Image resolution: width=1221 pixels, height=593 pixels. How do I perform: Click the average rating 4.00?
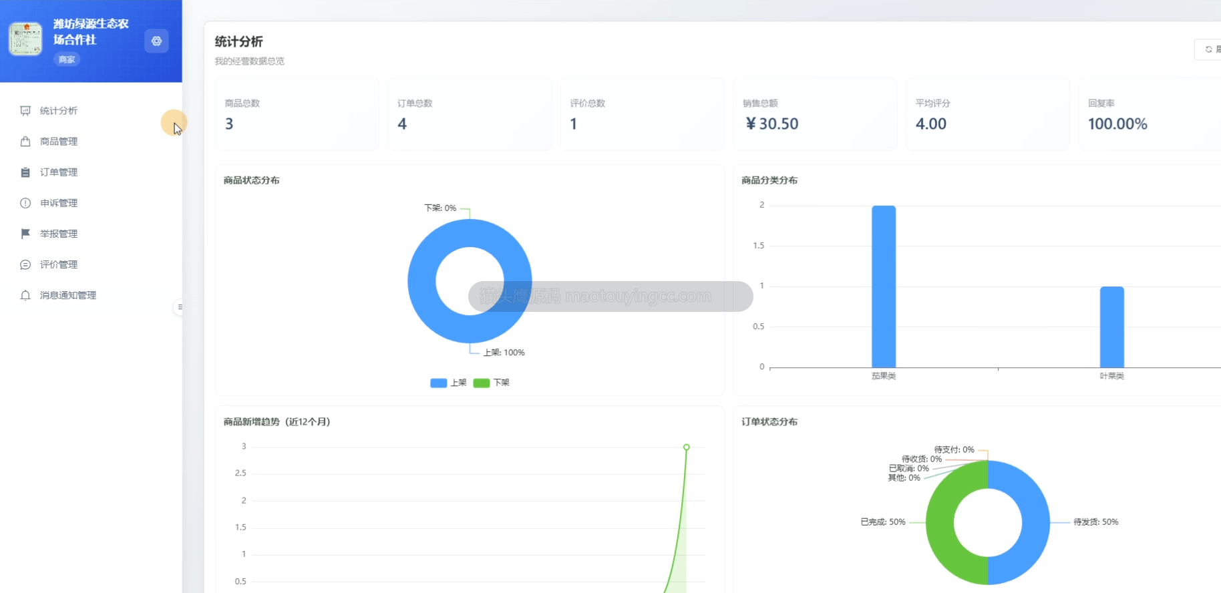(931, 124)
